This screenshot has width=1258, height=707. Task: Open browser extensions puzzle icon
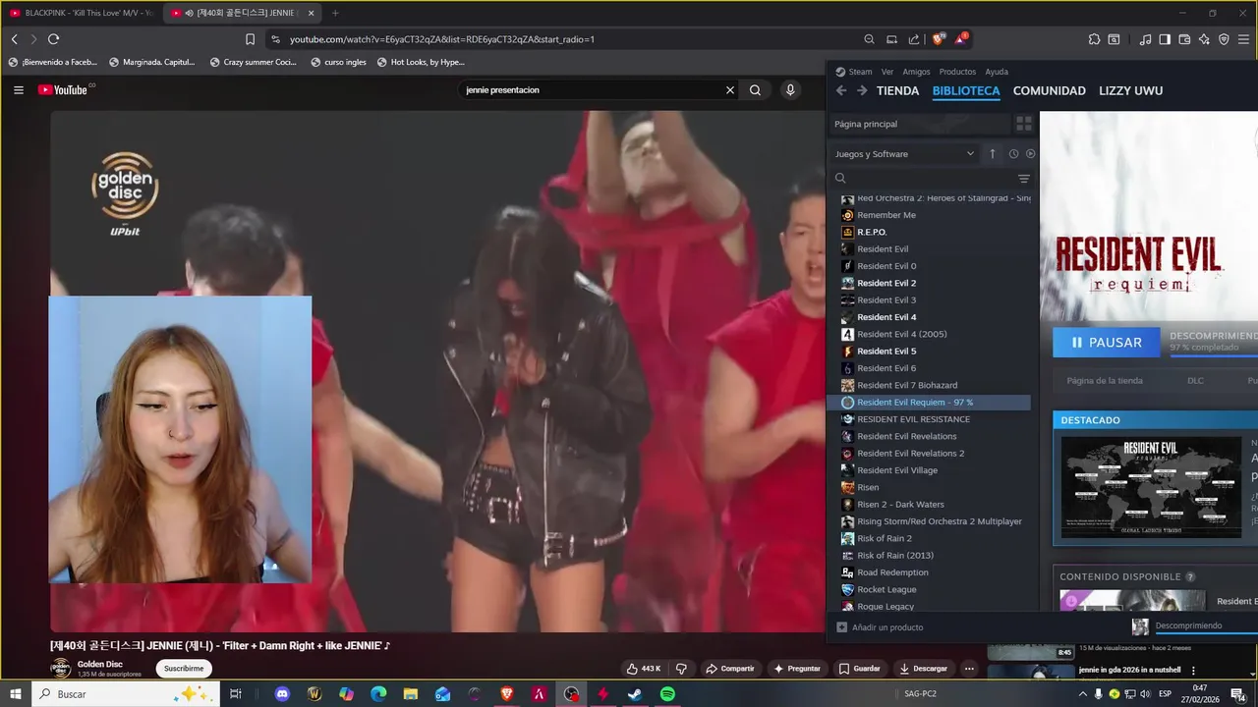click(1094, 39)
